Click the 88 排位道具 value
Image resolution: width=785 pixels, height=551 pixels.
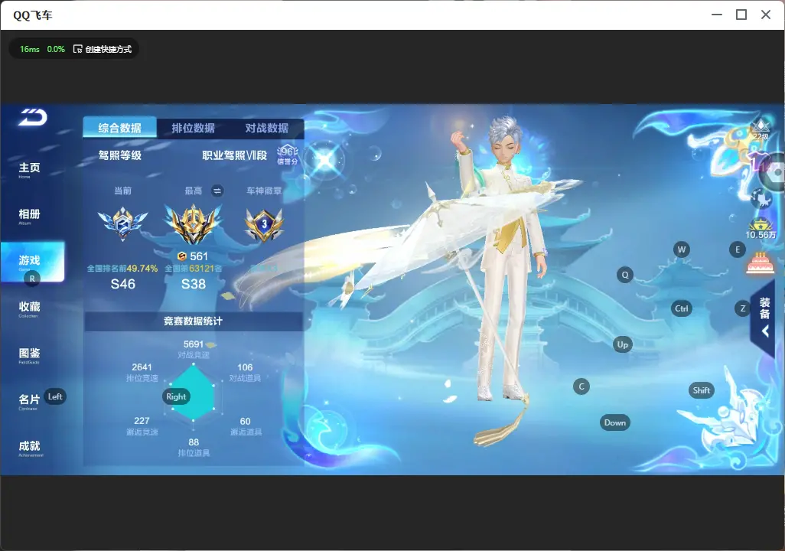coord(194,442)
